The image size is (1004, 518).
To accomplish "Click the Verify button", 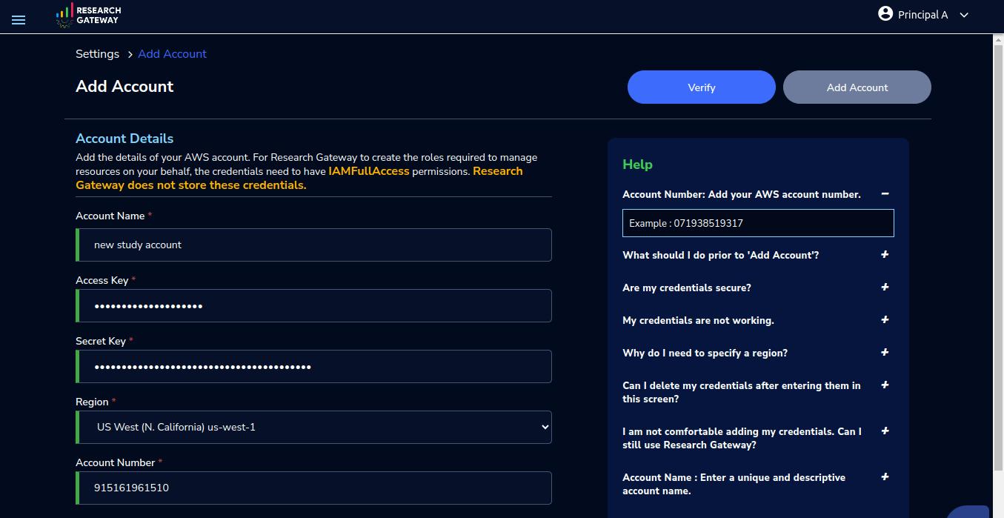I will (701, 87).
